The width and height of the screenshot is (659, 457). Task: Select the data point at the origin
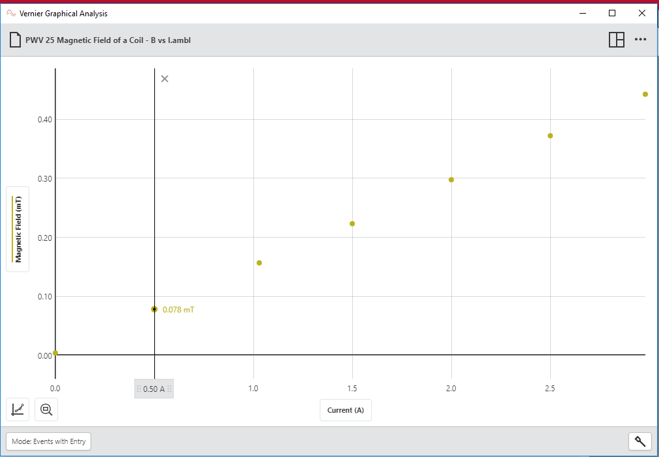56,352
